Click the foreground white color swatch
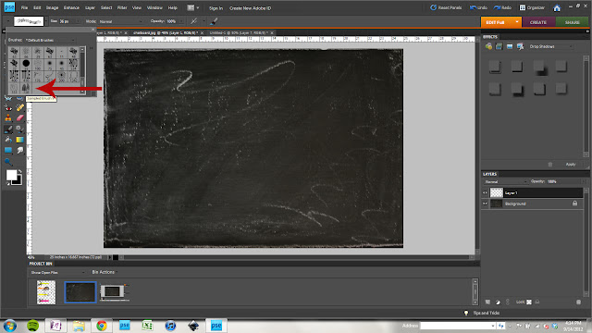 11,175
